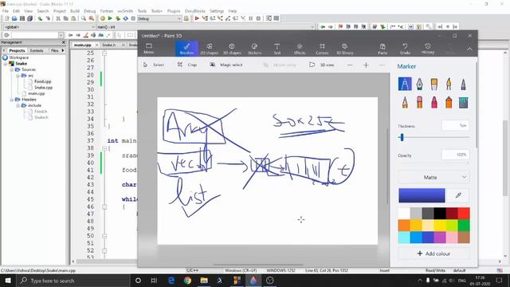This screenshot has width=510, height=287.
Task: Toggle code fold marker at line 52
Action: click(104, 250)
